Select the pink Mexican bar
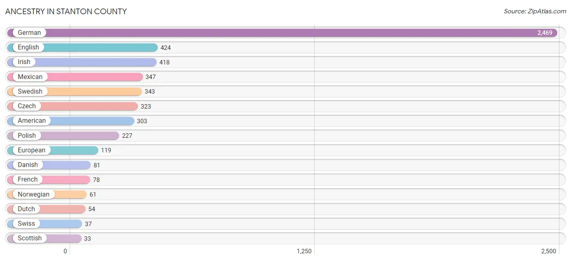 point(75,77)
